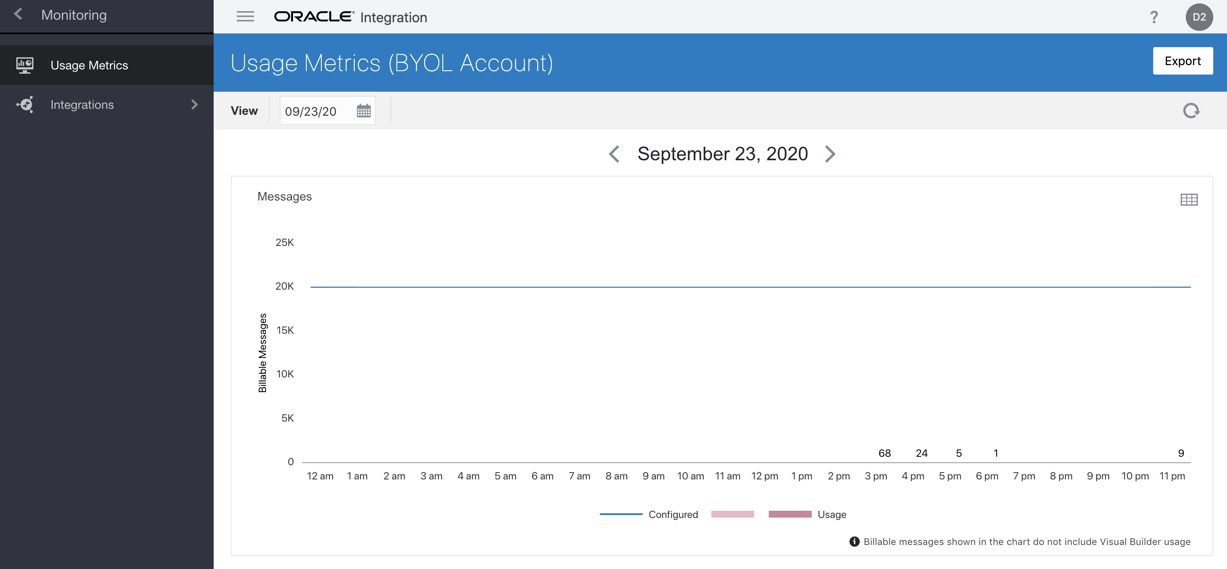Open the calendar date picker icon
Viewport: 1227px width, 569px height.
tap(363, 111)
